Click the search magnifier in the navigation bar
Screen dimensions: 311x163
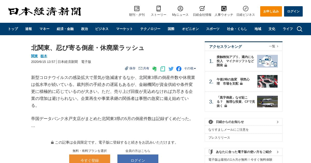[x=300, y=29]
